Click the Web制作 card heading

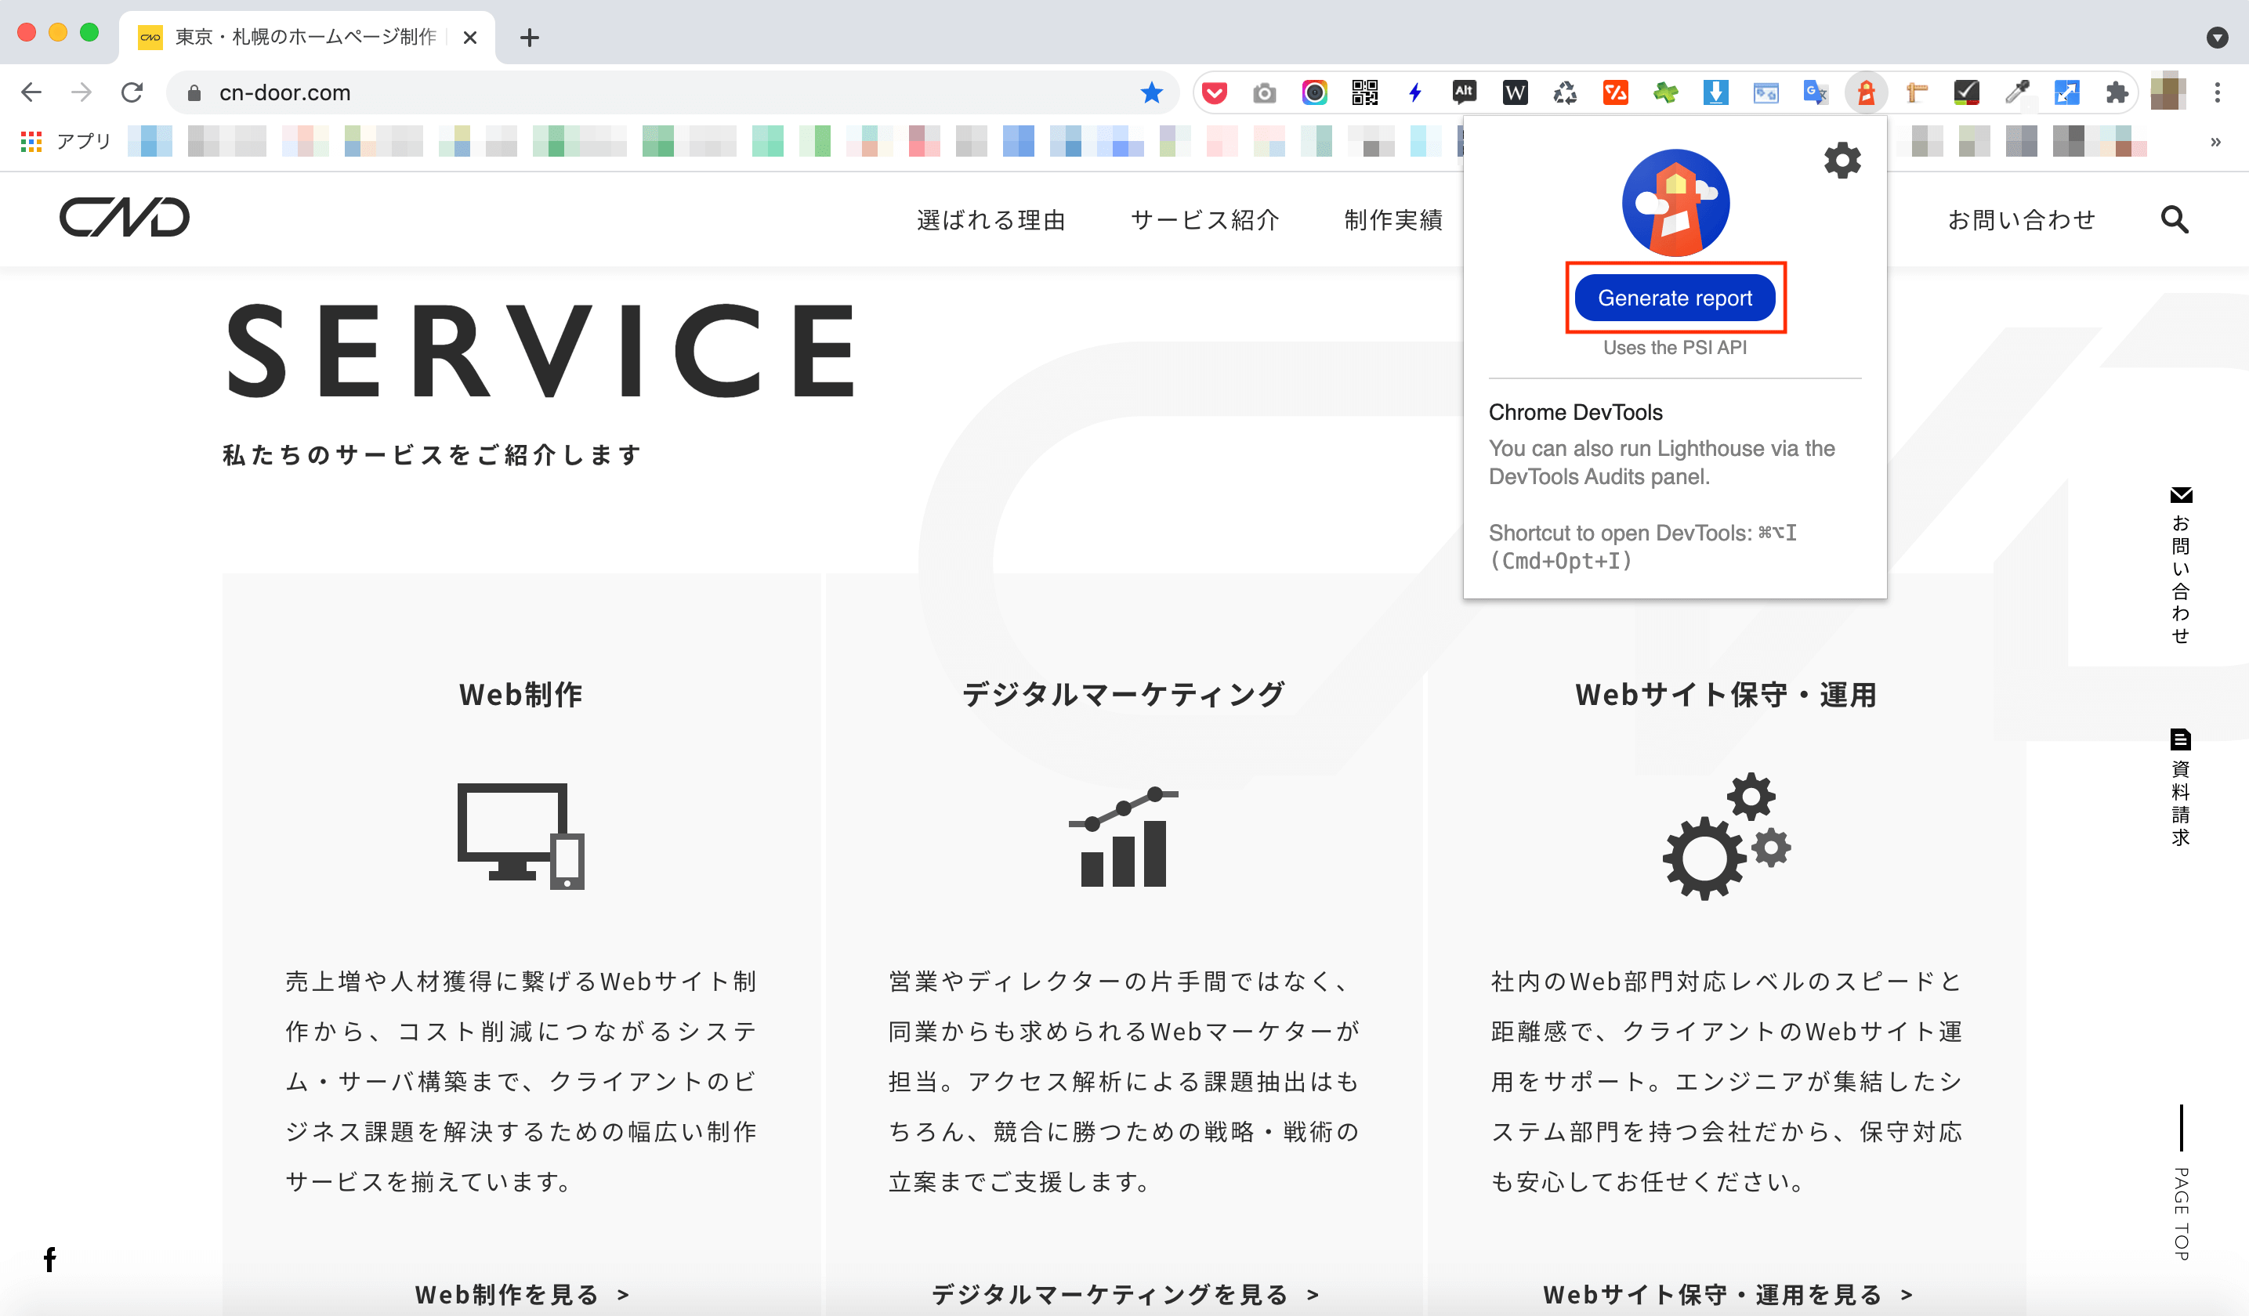point(521,694)
